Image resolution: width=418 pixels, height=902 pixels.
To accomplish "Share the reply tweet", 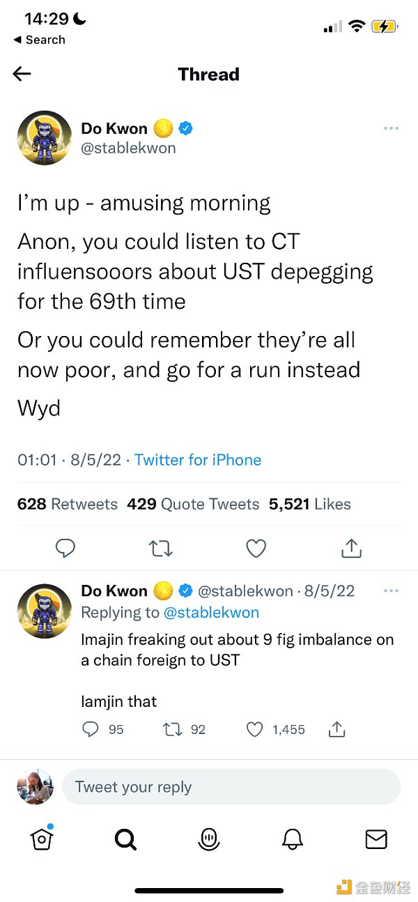I will pyautogui.click(x=336, y=729).
